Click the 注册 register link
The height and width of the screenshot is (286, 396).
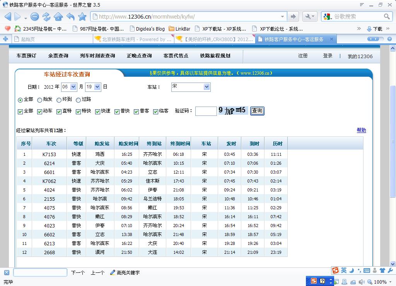[x=303, y=56]
